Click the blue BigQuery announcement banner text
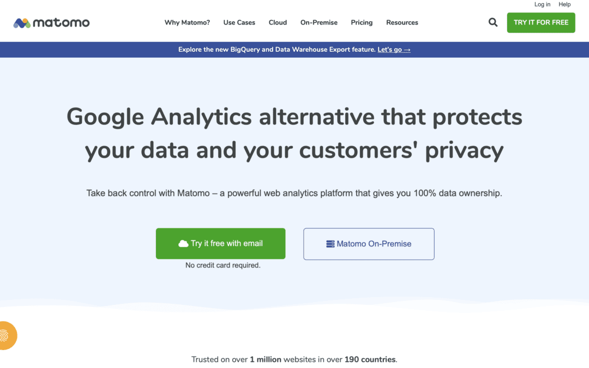Image resolution: width=589 pixels, height=368 pixels. point(277,50)
